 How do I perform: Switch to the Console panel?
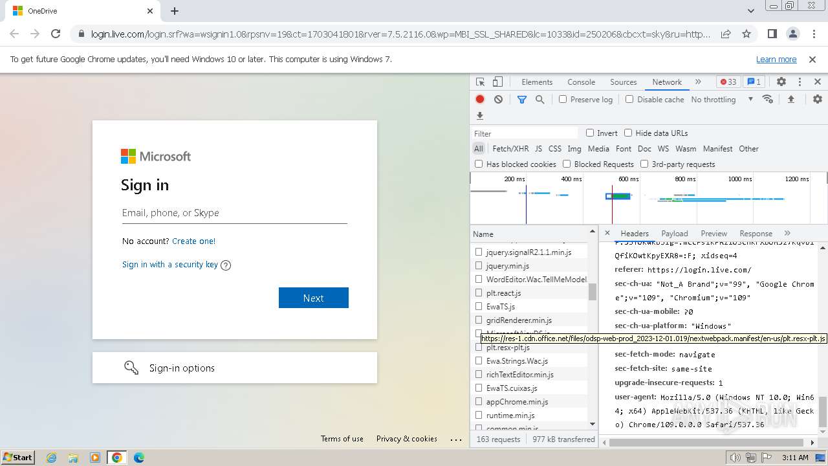point(581,82)
